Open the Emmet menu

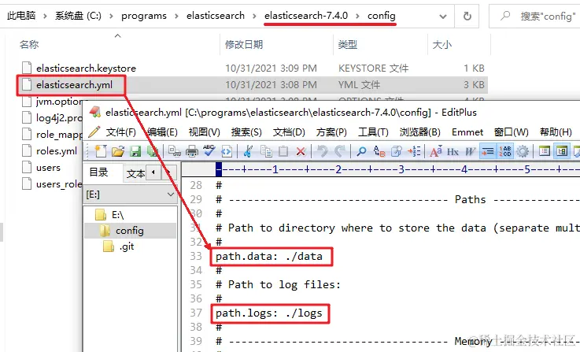(x=467, y=132)
